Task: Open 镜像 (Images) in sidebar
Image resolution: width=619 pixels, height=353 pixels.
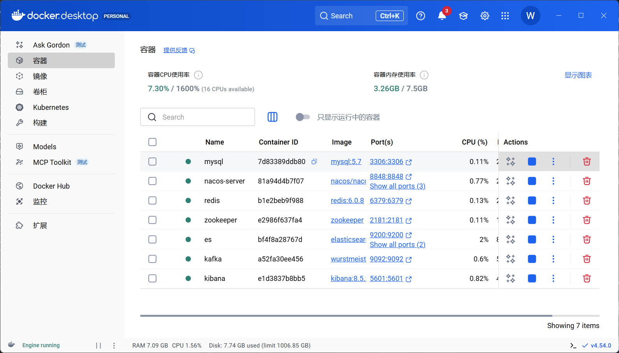Action: (x=61, y=76)
